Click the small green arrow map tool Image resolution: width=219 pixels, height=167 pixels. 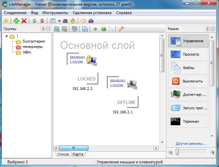[95, 29]
